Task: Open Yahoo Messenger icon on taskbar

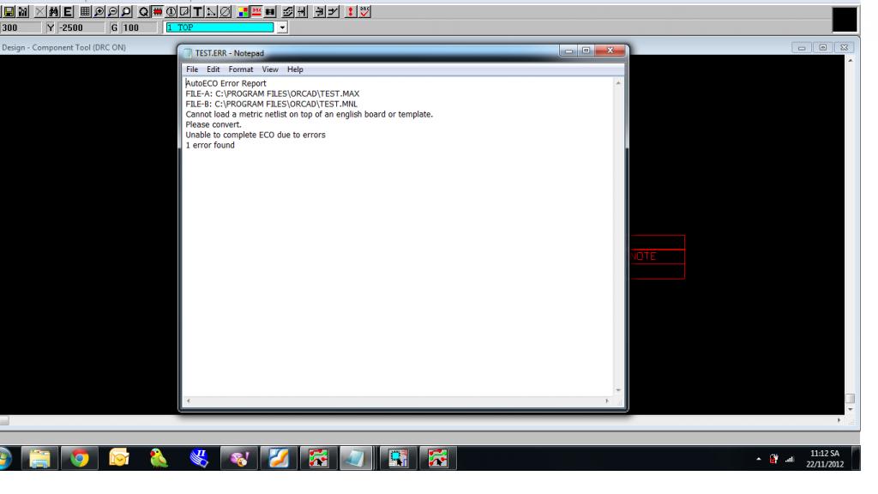Action: point(239,459)
